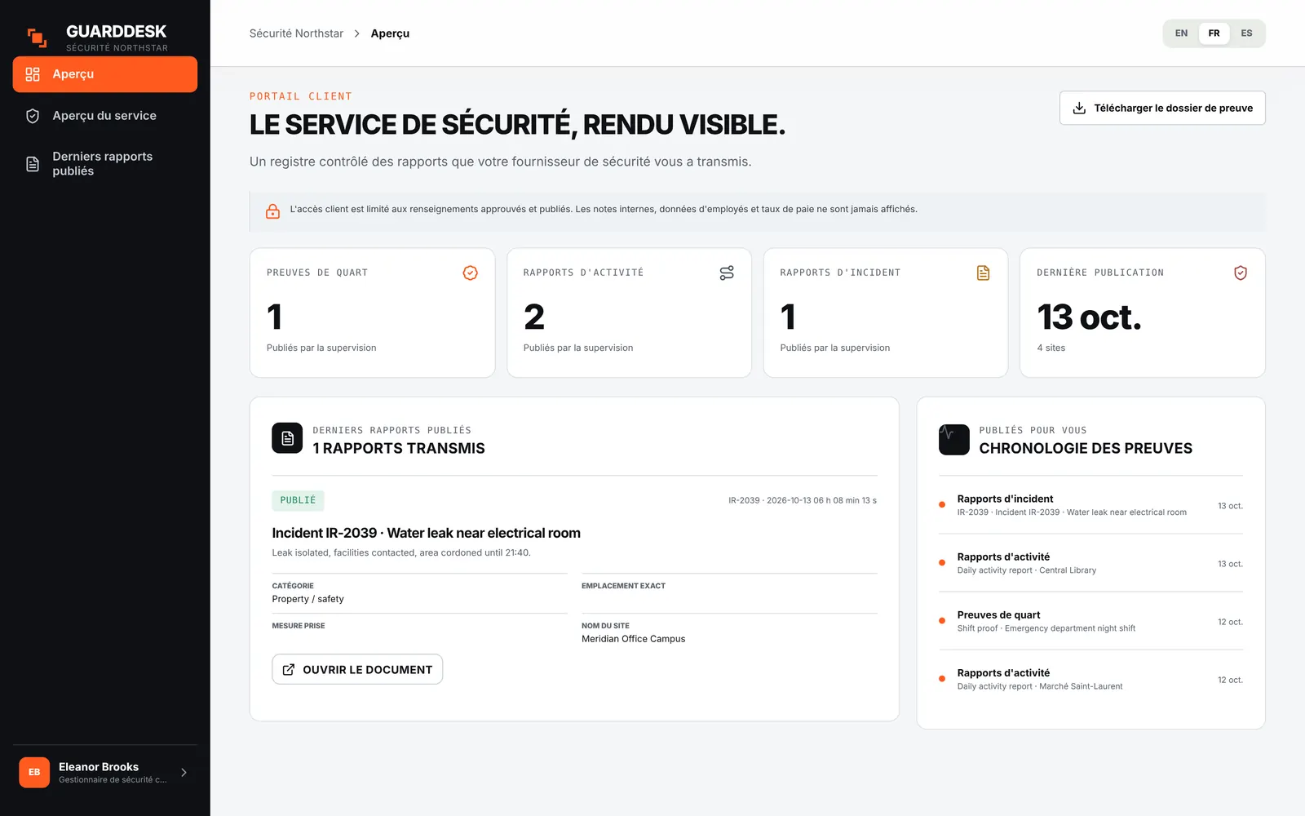Select the FR language option
Viewport: 1305px width, 816px height.
click(1214, 33)
